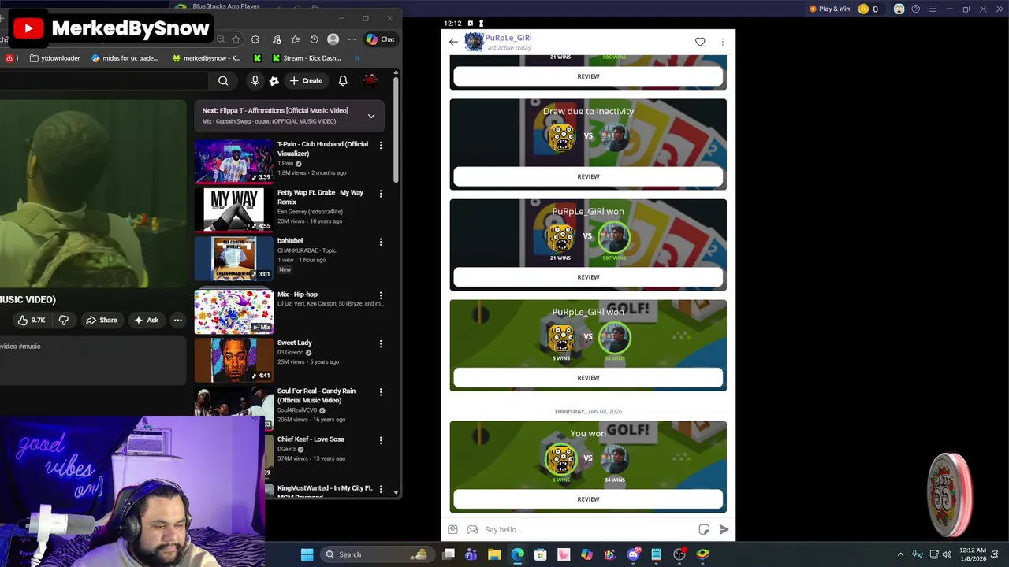
Task: Open options for Chief Keef Love Sosa
Action: click(x=381, y=441)
